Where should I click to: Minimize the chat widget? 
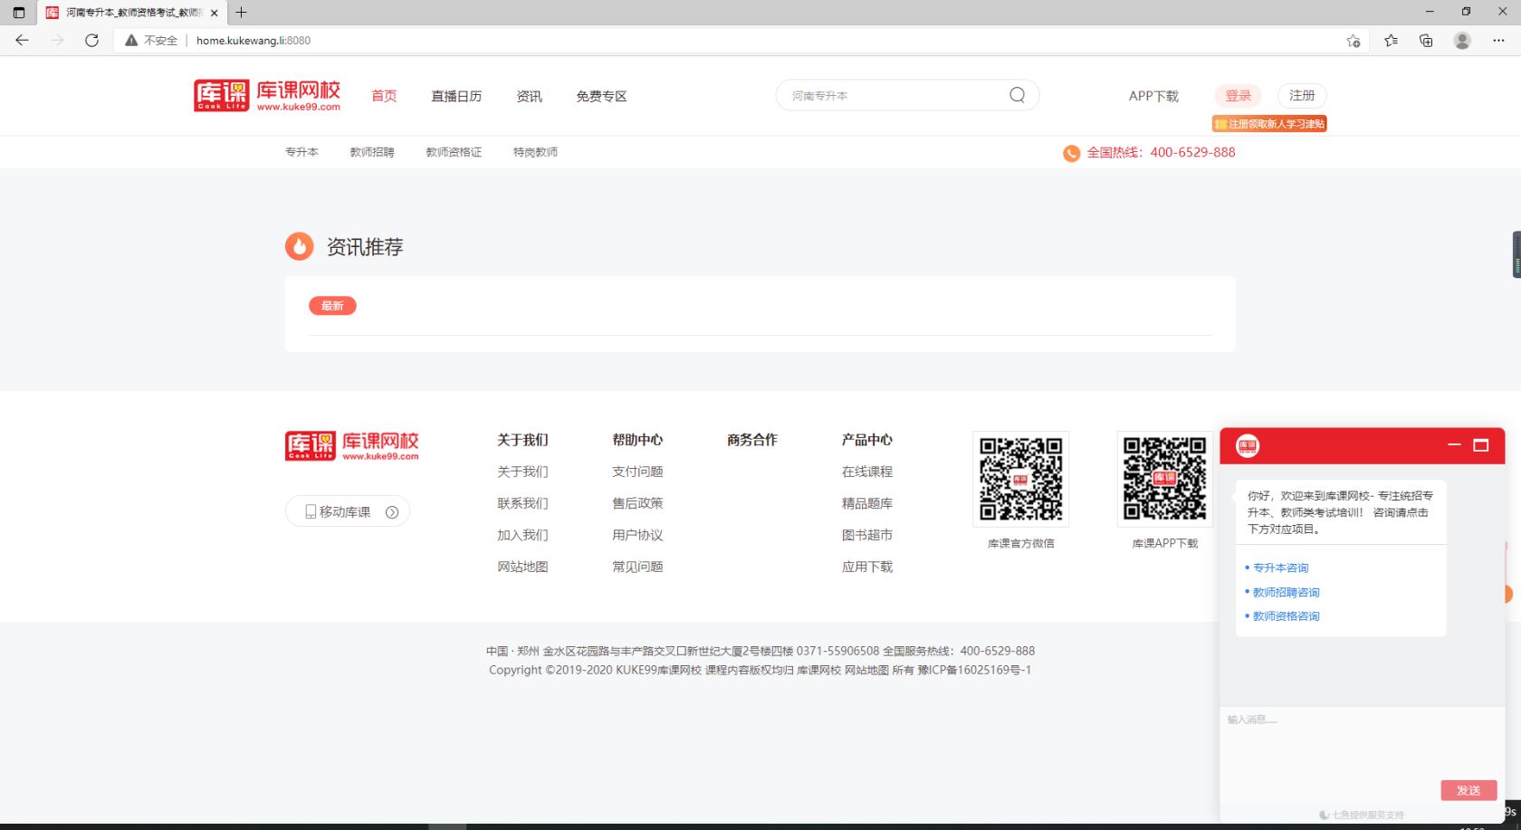1454,445
